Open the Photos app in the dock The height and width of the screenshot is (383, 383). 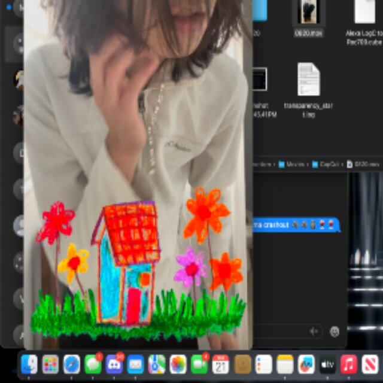[178, 364]
